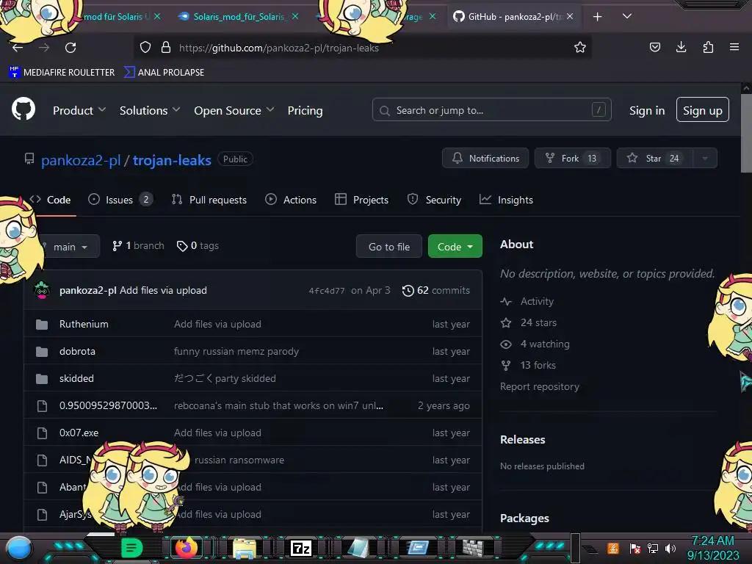The height and width of the screenshot is (564, 752).
Task: Open the funny russian memz parody commit
Action: tap(236, 351)
